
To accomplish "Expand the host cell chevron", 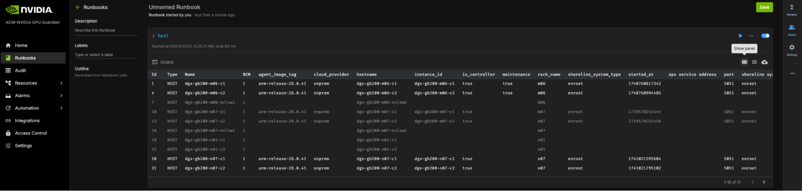I will pyautogui.click(x=153, y=36).
